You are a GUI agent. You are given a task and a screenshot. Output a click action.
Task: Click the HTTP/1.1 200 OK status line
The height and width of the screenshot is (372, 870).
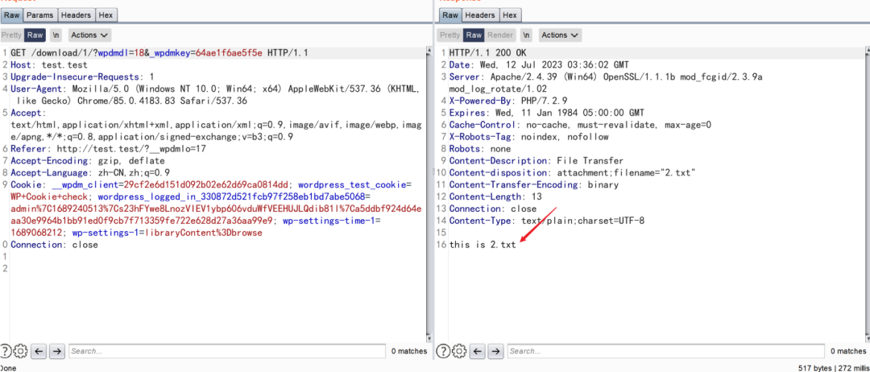487,53
